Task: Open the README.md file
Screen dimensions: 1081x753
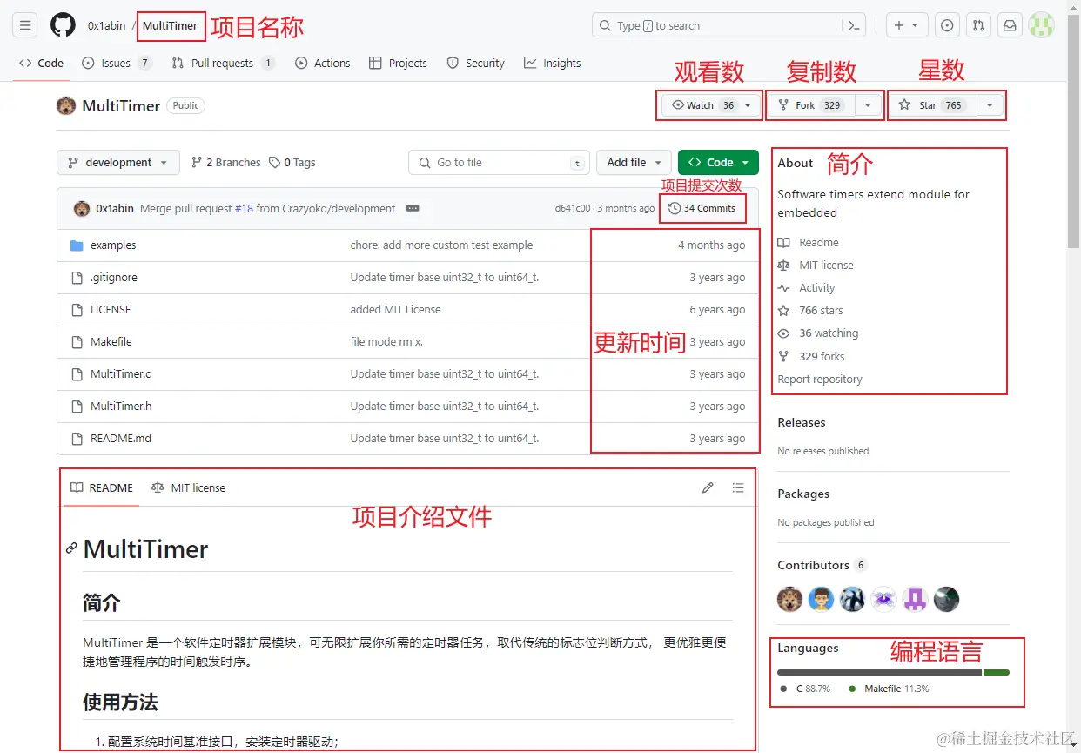Action: [121, 439]
